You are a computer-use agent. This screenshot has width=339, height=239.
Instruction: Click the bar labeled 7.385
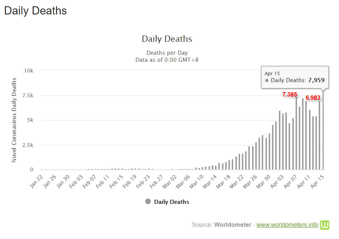(296, 134)
